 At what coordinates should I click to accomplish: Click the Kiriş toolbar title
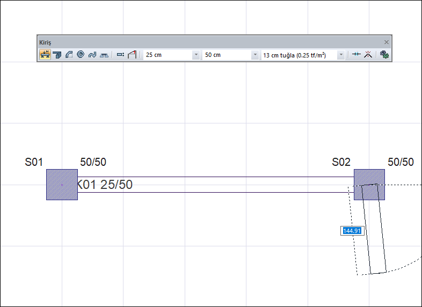coord(45,42)
